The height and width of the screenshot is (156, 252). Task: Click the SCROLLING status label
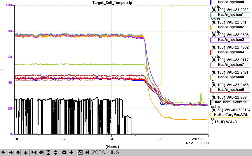pyautogui.click(x=105, y=152)
